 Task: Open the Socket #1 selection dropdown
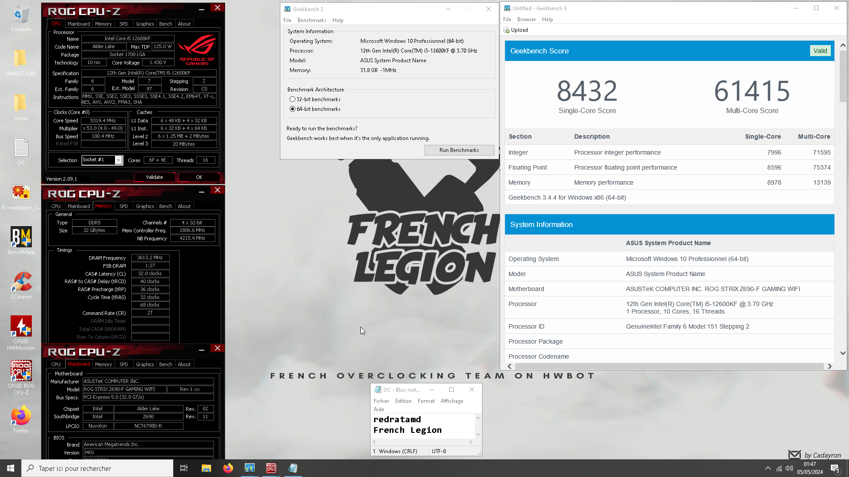(119, 160)
